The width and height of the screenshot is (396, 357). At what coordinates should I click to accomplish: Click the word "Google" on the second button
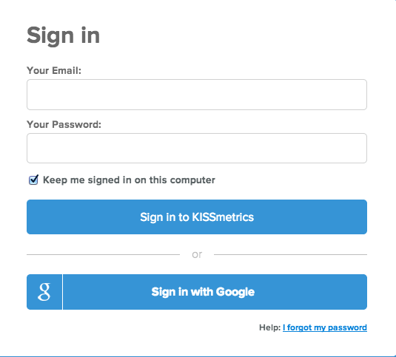click(235, 292)
